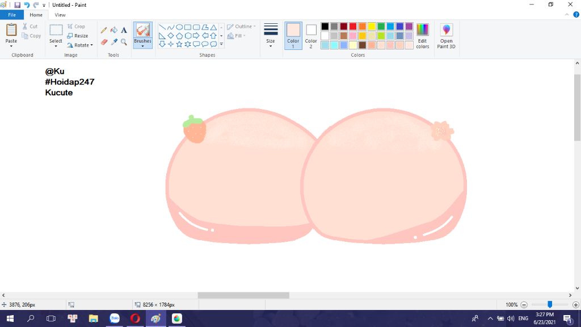Screen dimensions: 581x327
Task: Open the Paste dropdown arrow
Action: [11, 46]
